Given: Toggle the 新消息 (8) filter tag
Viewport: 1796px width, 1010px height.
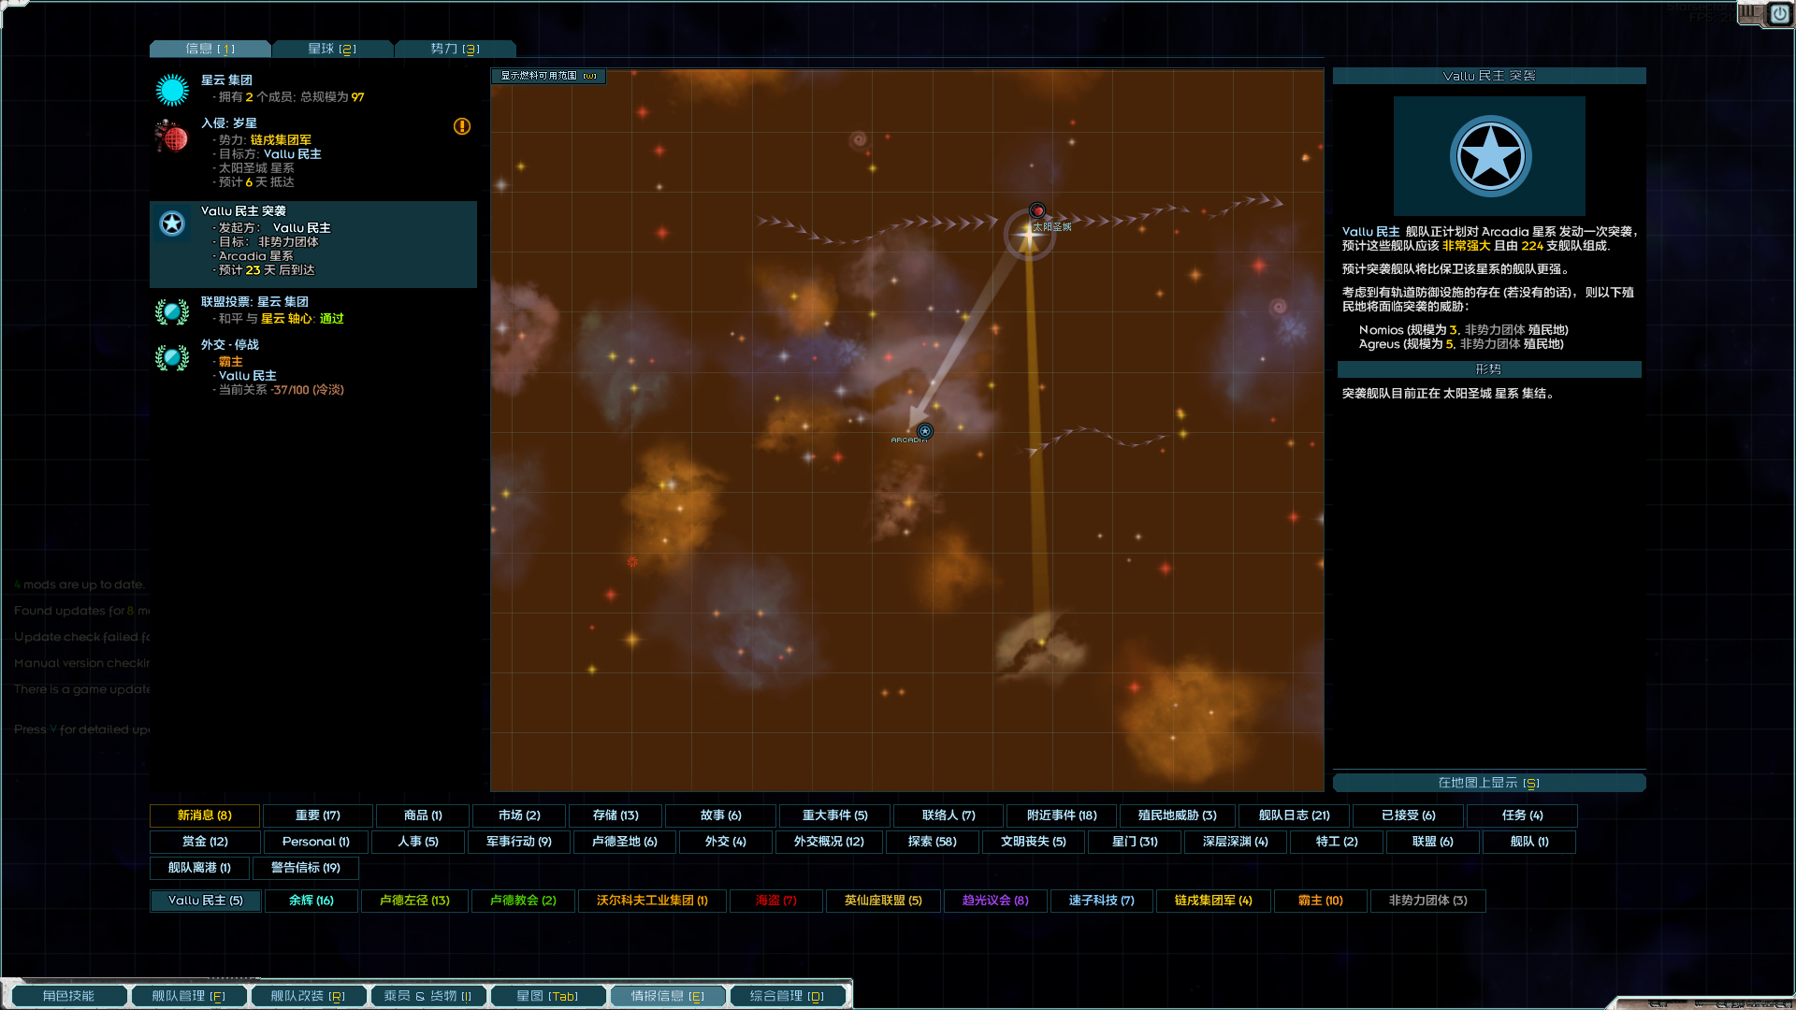Looking at the screenshot, I should [x=205, y=815].
